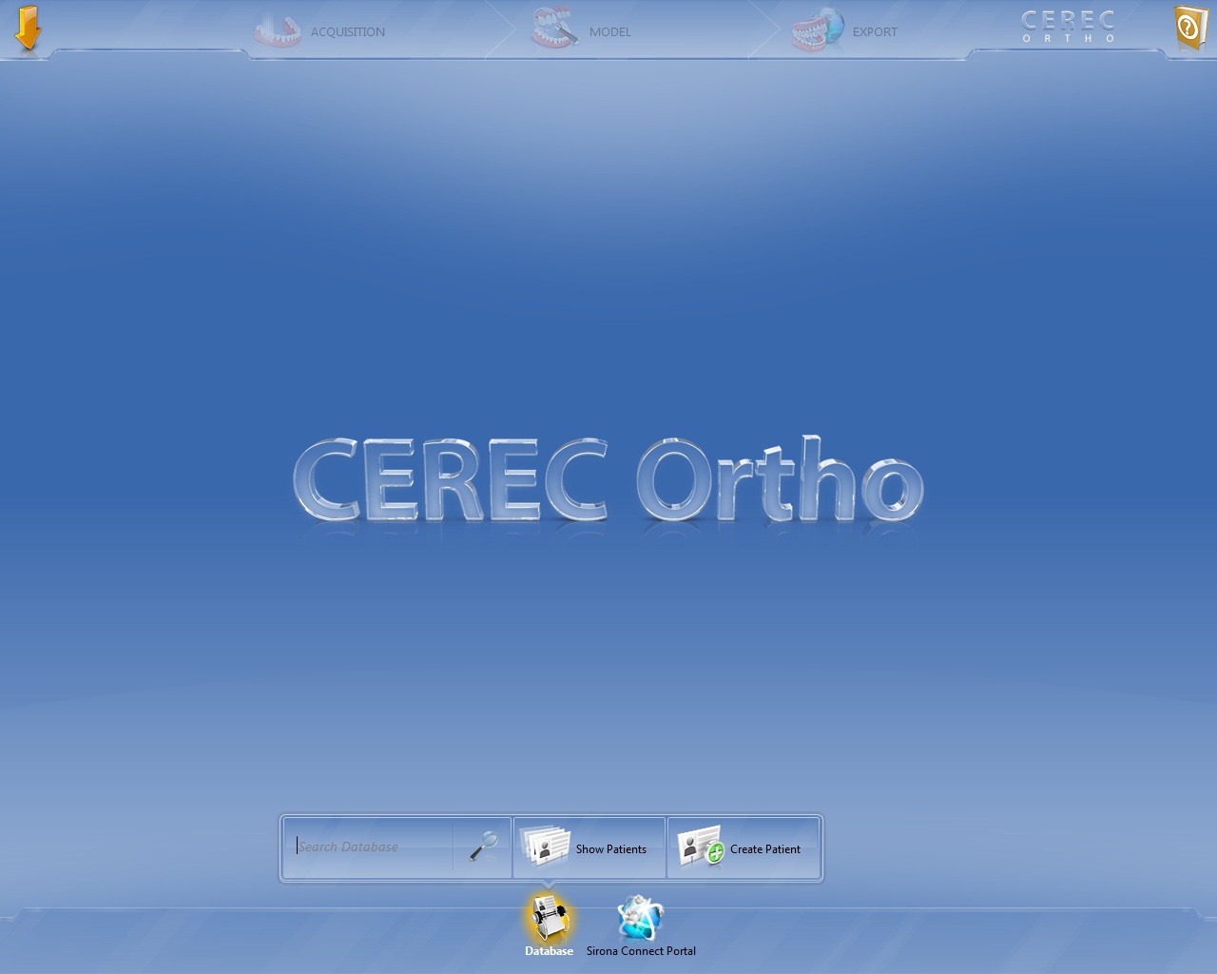Click the large CEREC Ortho center title
Screen dimensions: 1217x974
(608, 480)
